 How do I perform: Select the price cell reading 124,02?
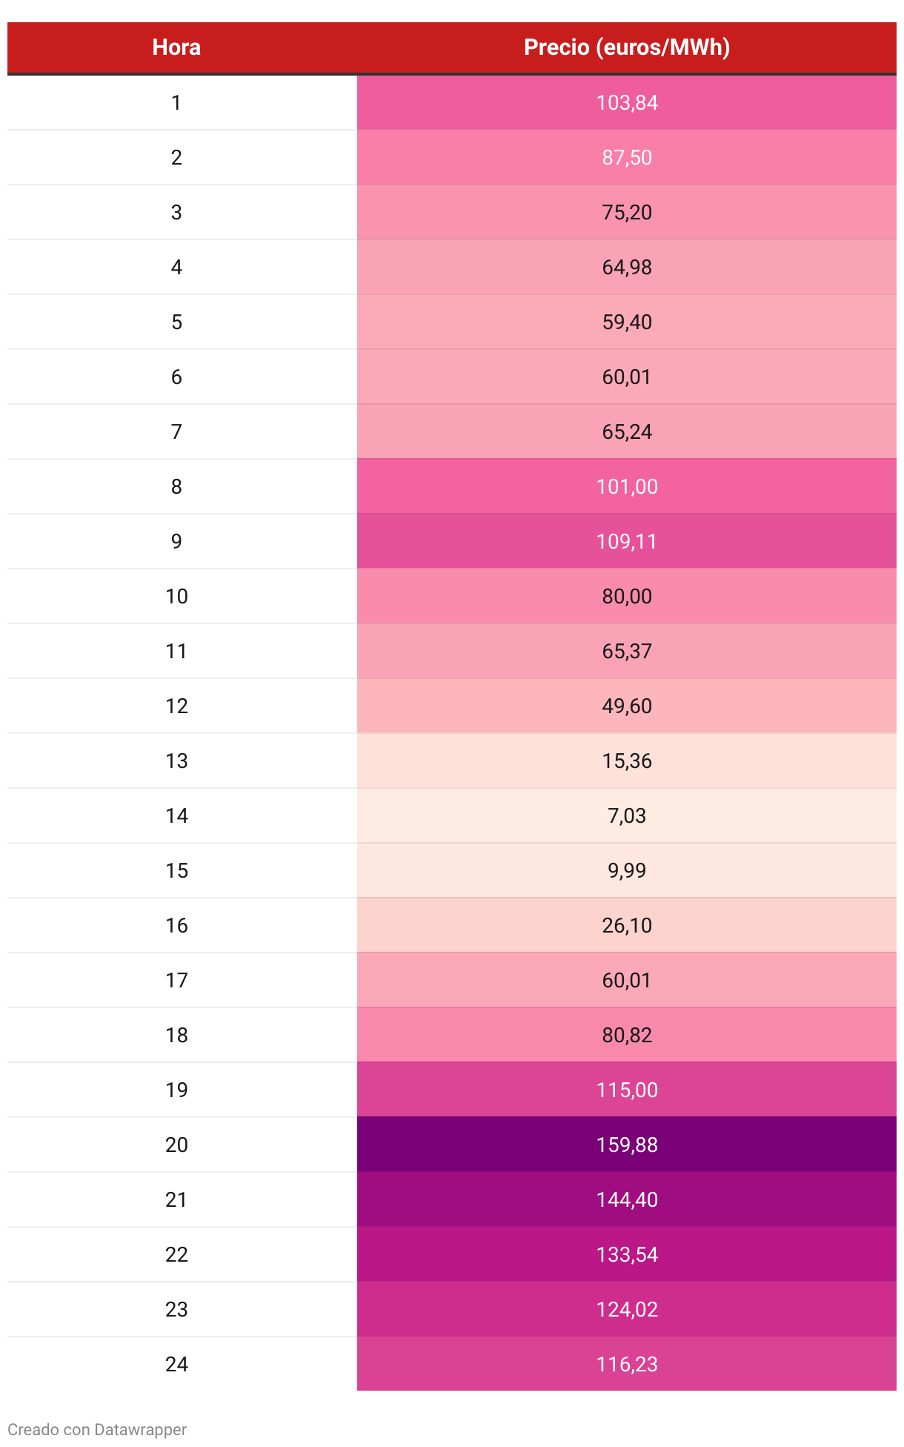click(627, 1309)
